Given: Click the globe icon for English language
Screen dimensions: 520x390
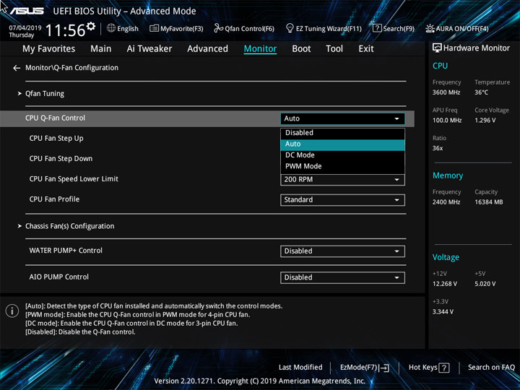Looking at the screenshot, I should pyautogui.click(x=111, y=28).
